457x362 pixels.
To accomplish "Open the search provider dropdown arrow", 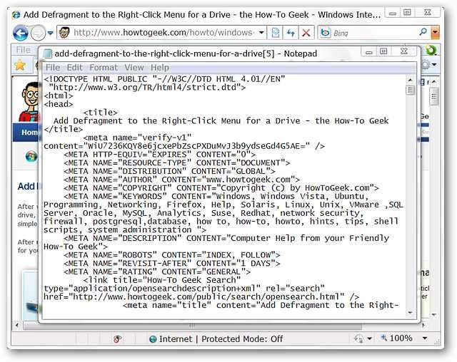I will click(x=435, y=33).
